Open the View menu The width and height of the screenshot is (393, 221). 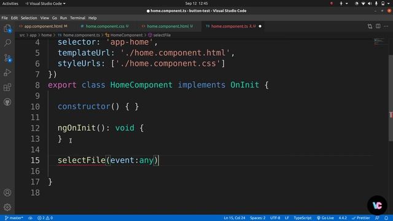pos(45,18)
